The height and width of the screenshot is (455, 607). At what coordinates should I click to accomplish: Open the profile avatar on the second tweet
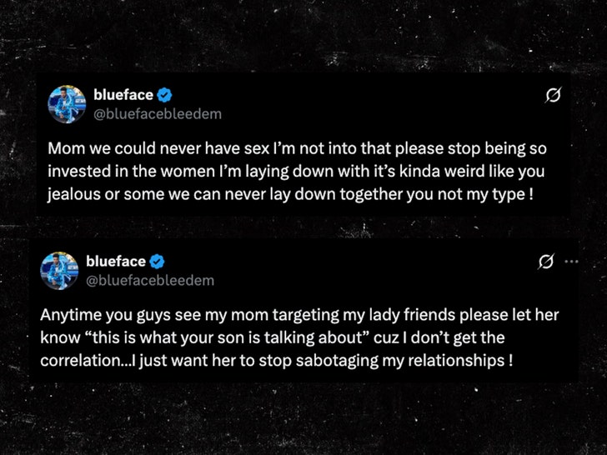point(59,271)
